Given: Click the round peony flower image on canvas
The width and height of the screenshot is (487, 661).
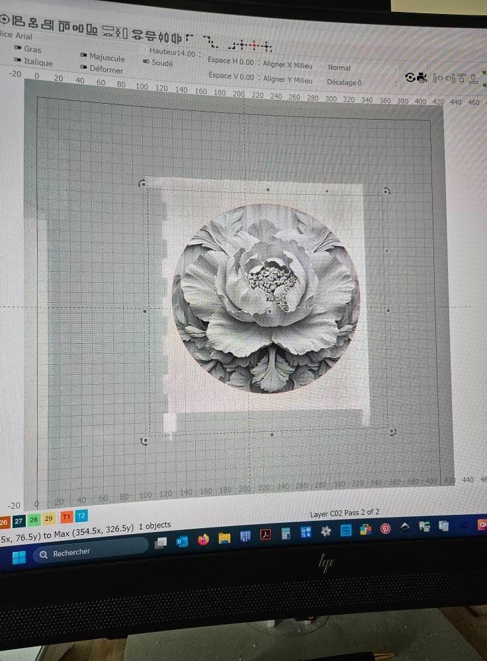Looking at the screenshot, I should (266, 299).
